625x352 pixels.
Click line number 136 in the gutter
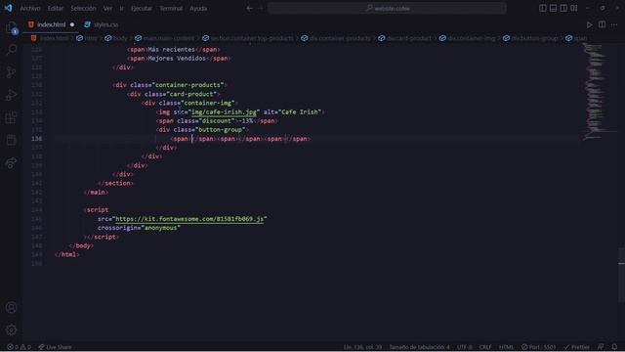click(36, 139)
